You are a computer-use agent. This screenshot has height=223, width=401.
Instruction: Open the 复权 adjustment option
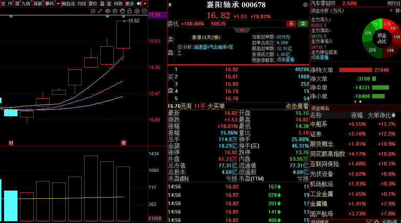(93, 4)
